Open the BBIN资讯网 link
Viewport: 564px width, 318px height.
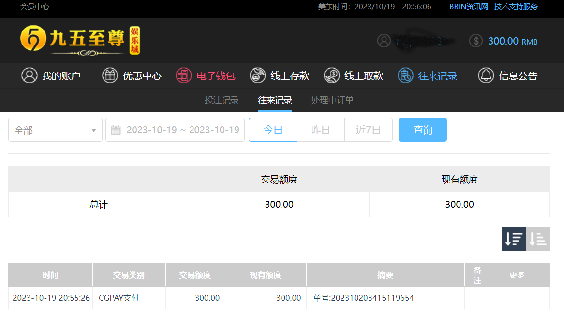[469, 6]
